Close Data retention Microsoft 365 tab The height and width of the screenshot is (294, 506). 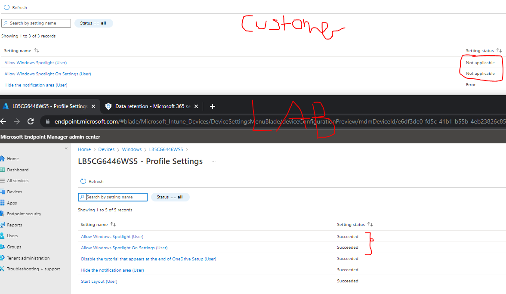coord(196,106)
